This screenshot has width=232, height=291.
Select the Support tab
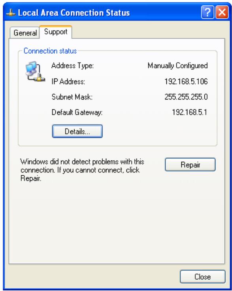[x=56, y=32]
